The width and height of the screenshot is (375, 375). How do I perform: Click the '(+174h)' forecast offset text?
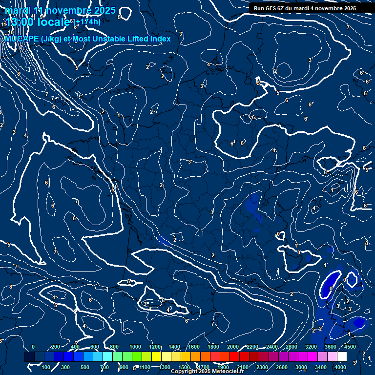point(87,22)
